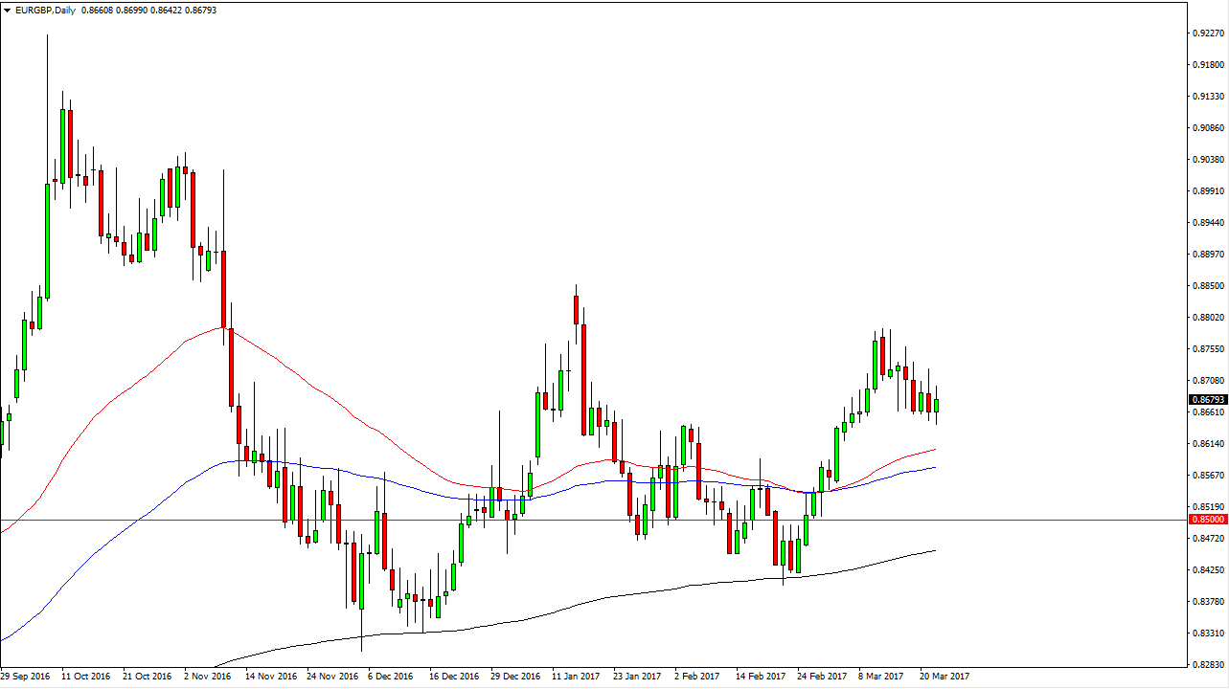Click the 0.92270 label on price axis
1229x689 pixels.
pyautogui.click(x=1207, y=33)
